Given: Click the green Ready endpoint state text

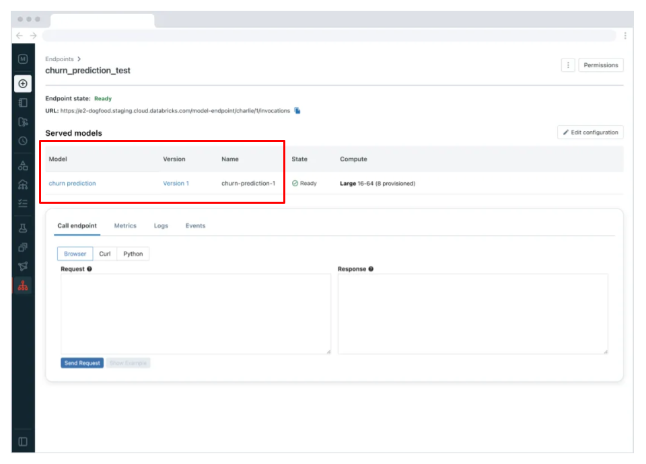Looking at the screenshot, I should coord(103,98).
